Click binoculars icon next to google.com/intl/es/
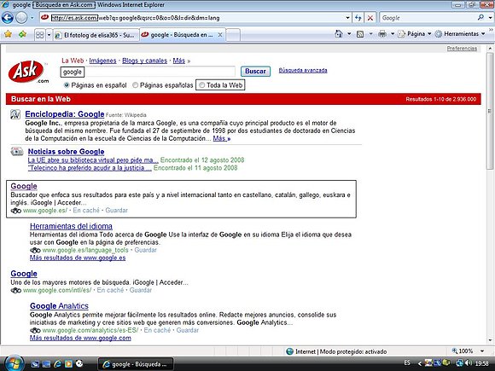495x371 pixels. pos(15,290)
